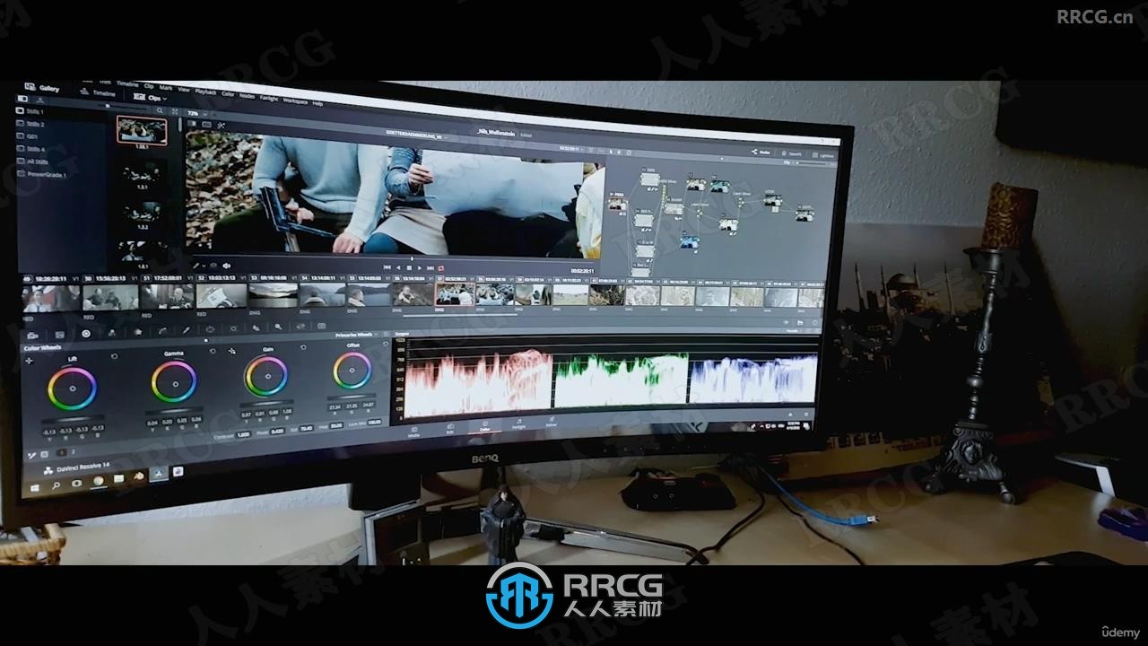Click the play forward button

pos(420,267)
